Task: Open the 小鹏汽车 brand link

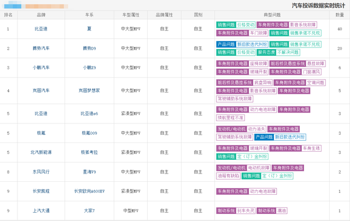Action: click(x=41, y=68)
